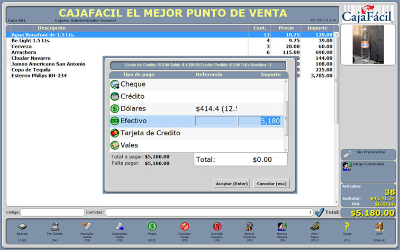
Task: Choose Tarjeta de Credito payment row
Action: coord(150,133)
